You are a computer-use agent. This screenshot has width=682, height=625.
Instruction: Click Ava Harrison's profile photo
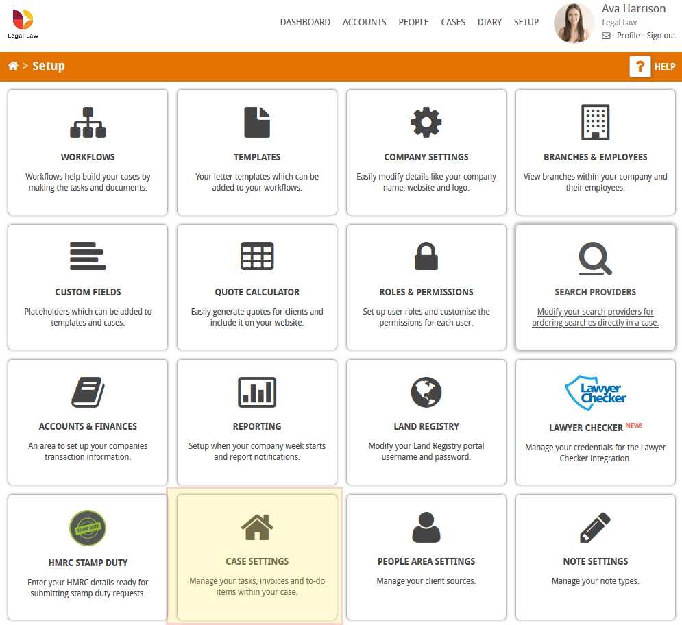pyautogui.click(x=574, y=23)
